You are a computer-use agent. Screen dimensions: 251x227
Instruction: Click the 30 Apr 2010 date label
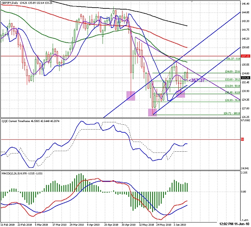pyautogui.click(x=129, y=225)
